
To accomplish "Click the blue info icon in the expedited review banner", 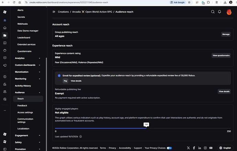I will pyautogui.click(x=59, y=76).
